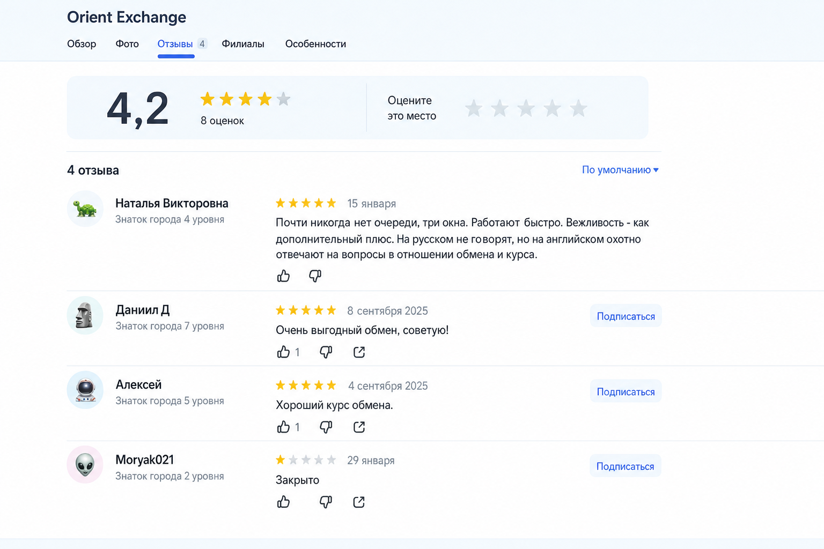Click thumbs down on Алексей's review
Image resolution: width=824 pixels, height=549 pixels.
point(326,427)
